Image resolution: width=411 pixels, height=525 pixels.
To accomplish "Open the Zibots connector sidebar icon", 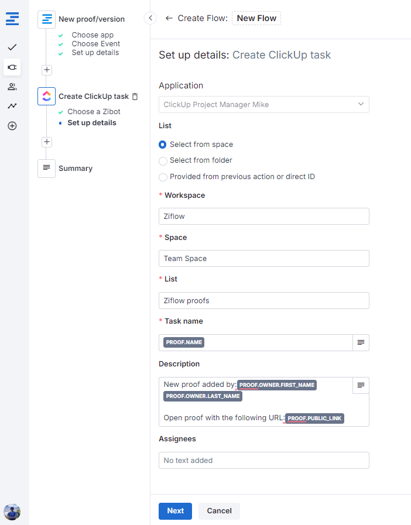I will (x=12, y=67).
